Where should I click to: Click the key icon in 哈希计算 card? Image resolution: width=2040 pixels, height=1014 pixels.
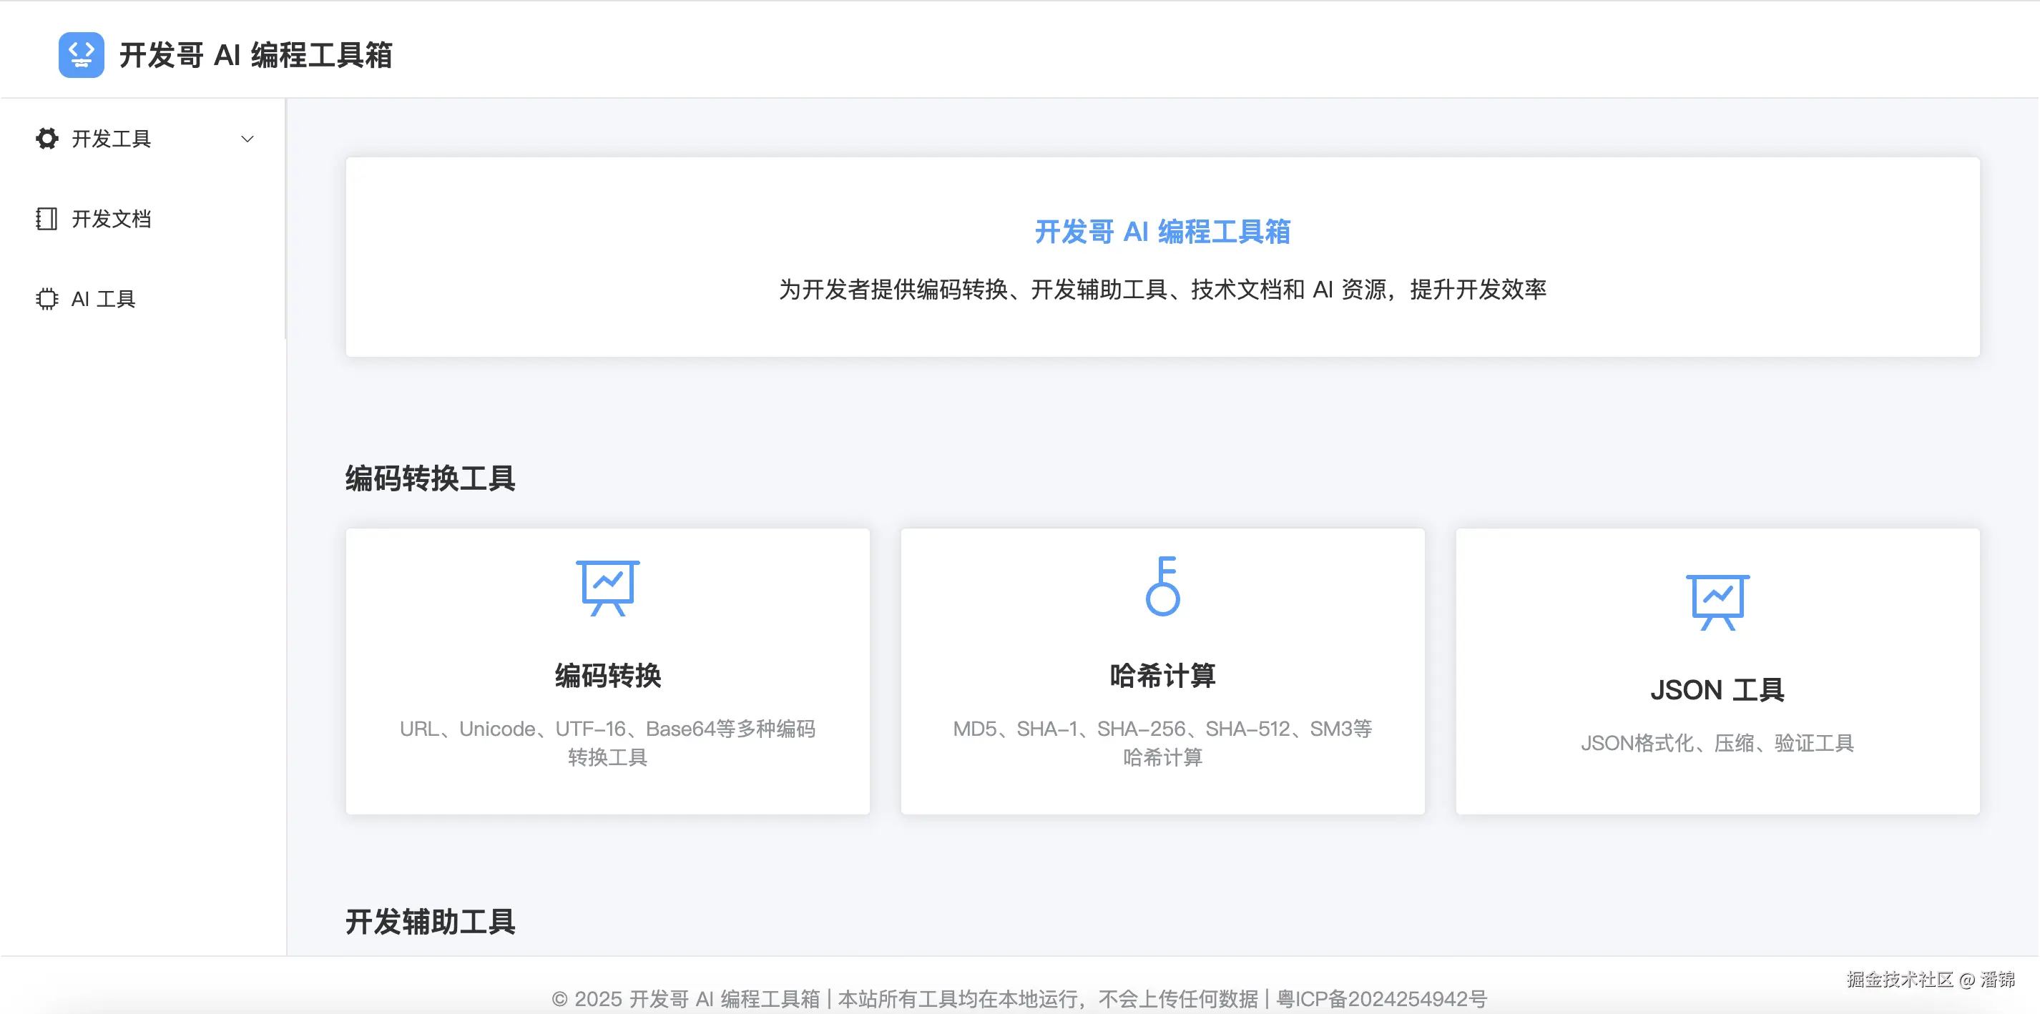[1162, 586]
